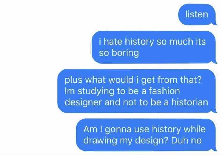Viewport: 222px width, 155px height.
Task: Click the word "that?" in the third bubble
Action: click(191, 80)
